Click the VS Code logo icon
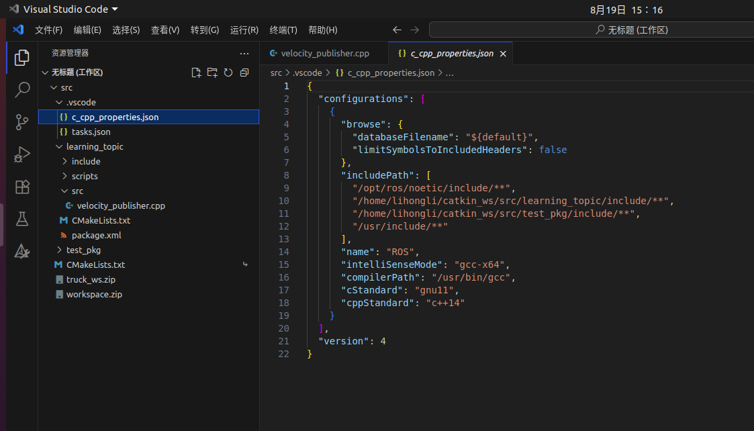The height and width of the screenshot is (431, 754). pyautogui.click(x=18, y=30)
